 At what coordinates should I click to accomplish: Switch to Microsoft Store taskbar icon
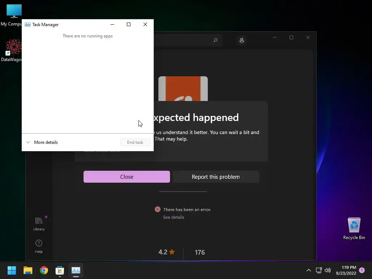pyautogui.click(x=60, y=270)
